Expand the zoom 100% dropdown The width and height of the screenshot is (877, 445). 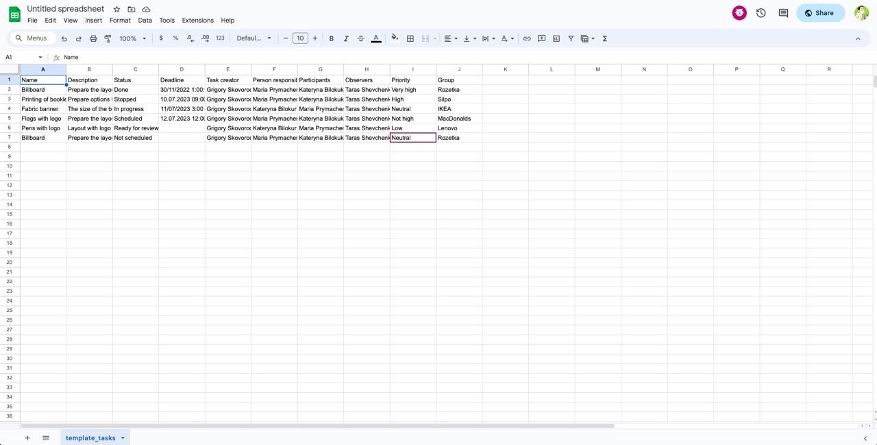click(133, 38)
